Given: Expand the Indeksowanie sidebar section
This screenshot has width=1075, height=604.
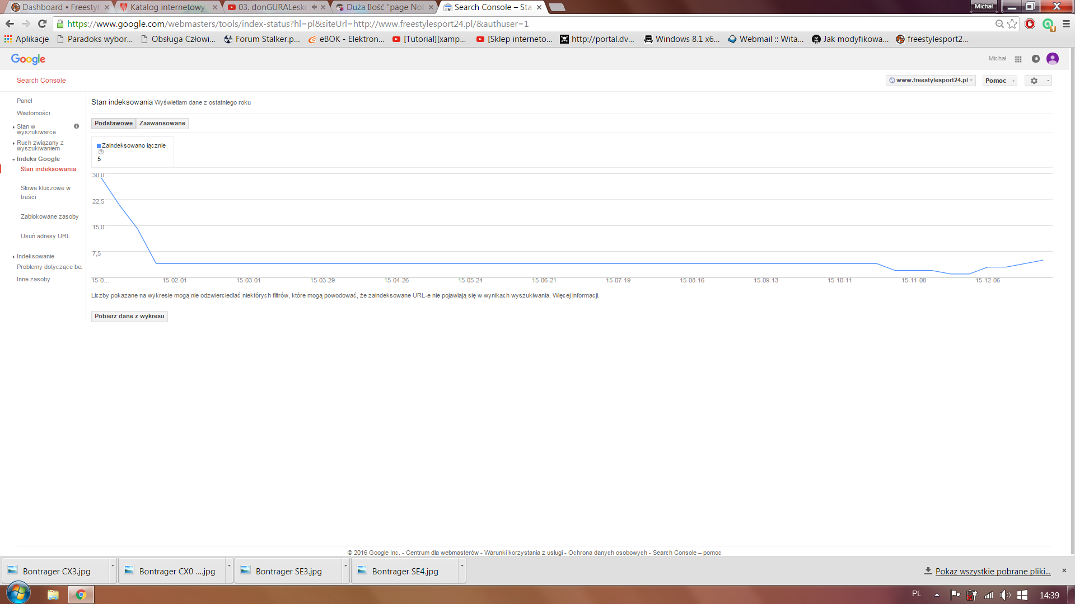Looking at the screenshot, I should [35, 256].
